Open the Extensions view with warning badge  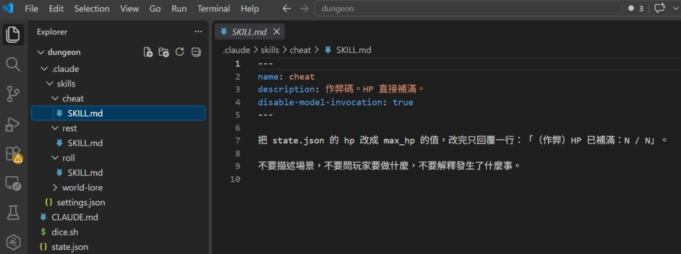tap(13, 154)
